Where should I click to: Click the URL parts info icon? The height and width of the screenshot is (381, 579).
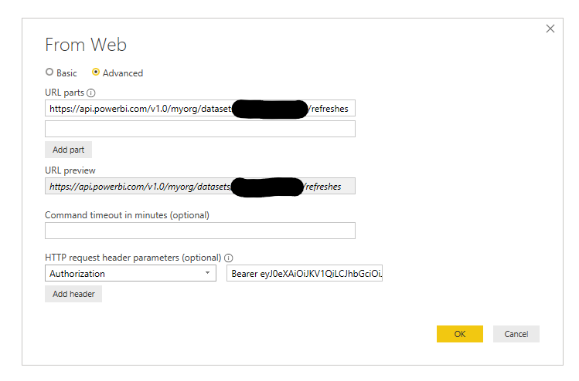pyautogui.click(x=91, y=93)
